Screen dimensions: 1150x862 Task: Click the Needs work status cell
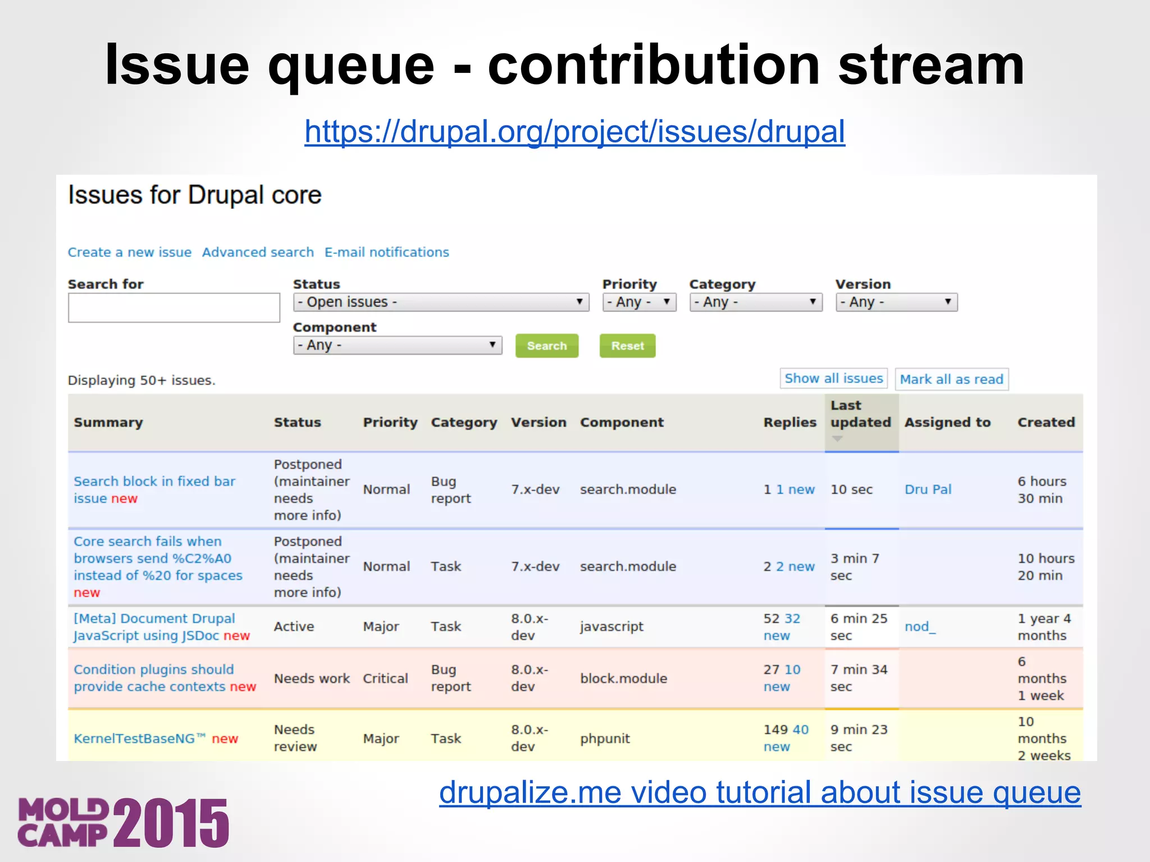pyautogui.click(x=312, y=678)
